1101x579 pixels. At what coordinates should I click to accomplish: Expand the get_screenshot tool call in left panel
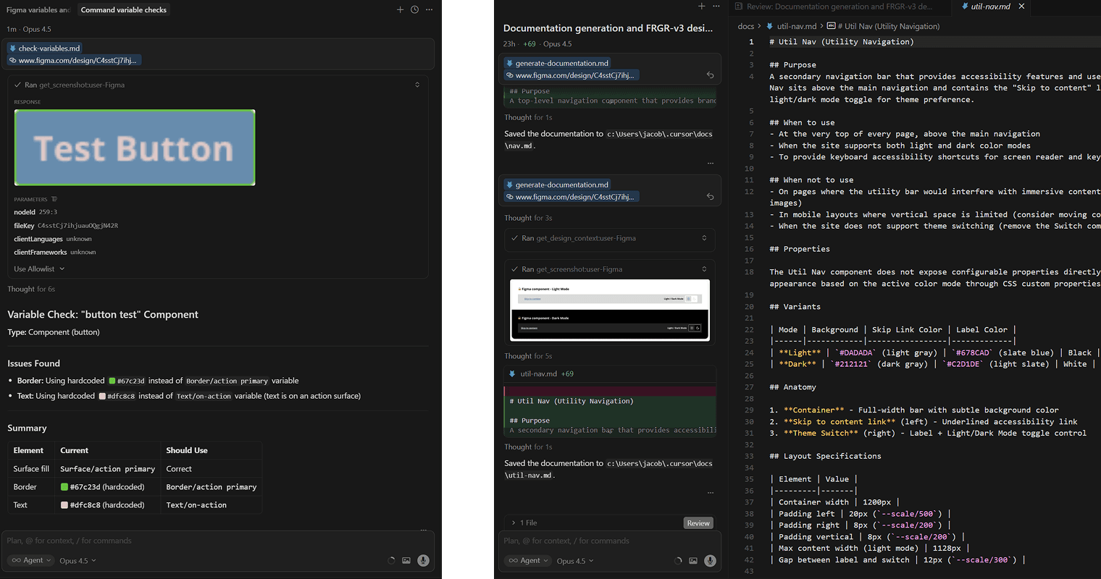coord(417,85)
